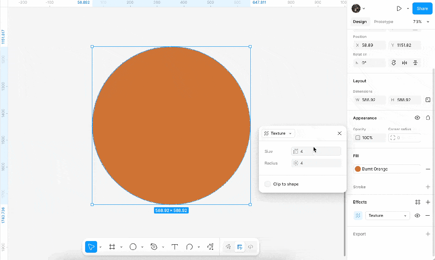
Task: Switch to Design mode in toolbar
Action: point(240,247)
